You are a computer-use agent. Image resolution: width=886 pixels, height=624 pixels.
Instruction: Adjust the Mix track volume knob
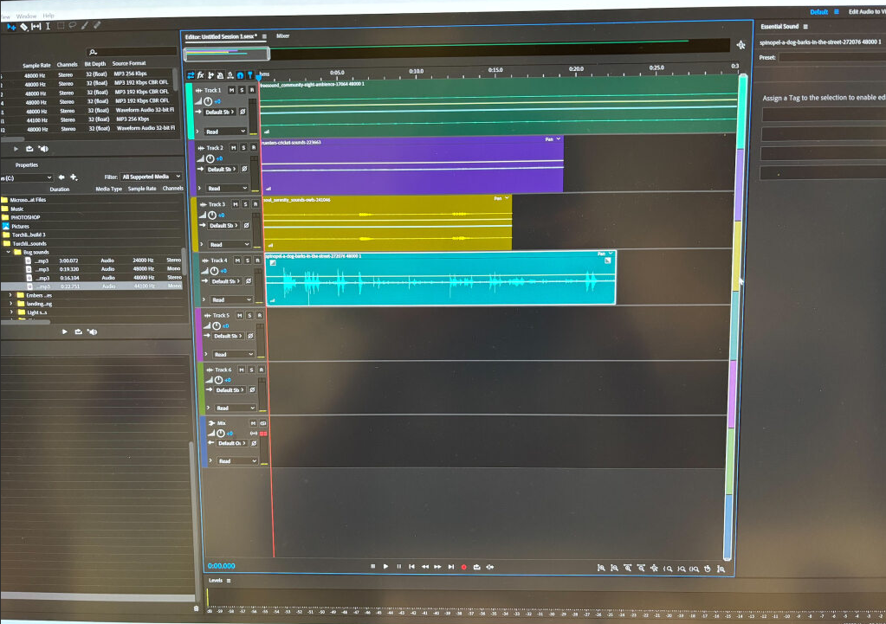220,433
